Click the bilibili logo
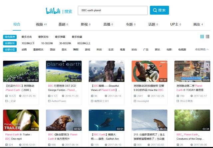213x148 pixels. [53, 11]
